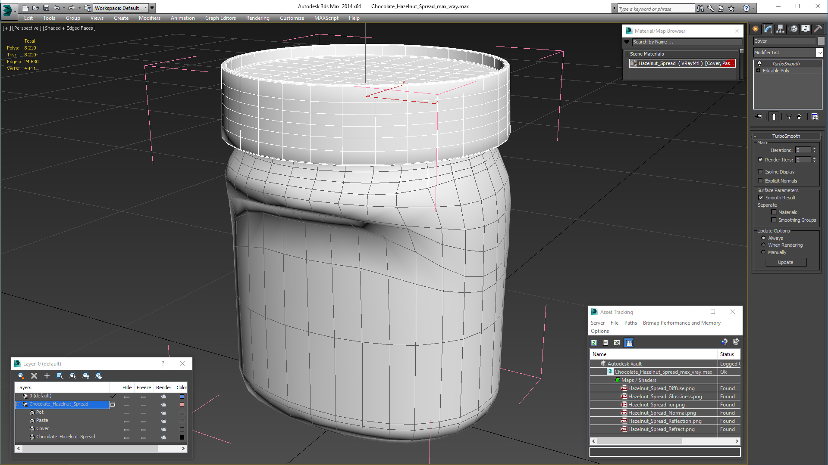Image resolution: width=828 pixels, height=465 pixels.
Task: Click the Refresh icon in Asset Tracking
Action: [594, 343]
